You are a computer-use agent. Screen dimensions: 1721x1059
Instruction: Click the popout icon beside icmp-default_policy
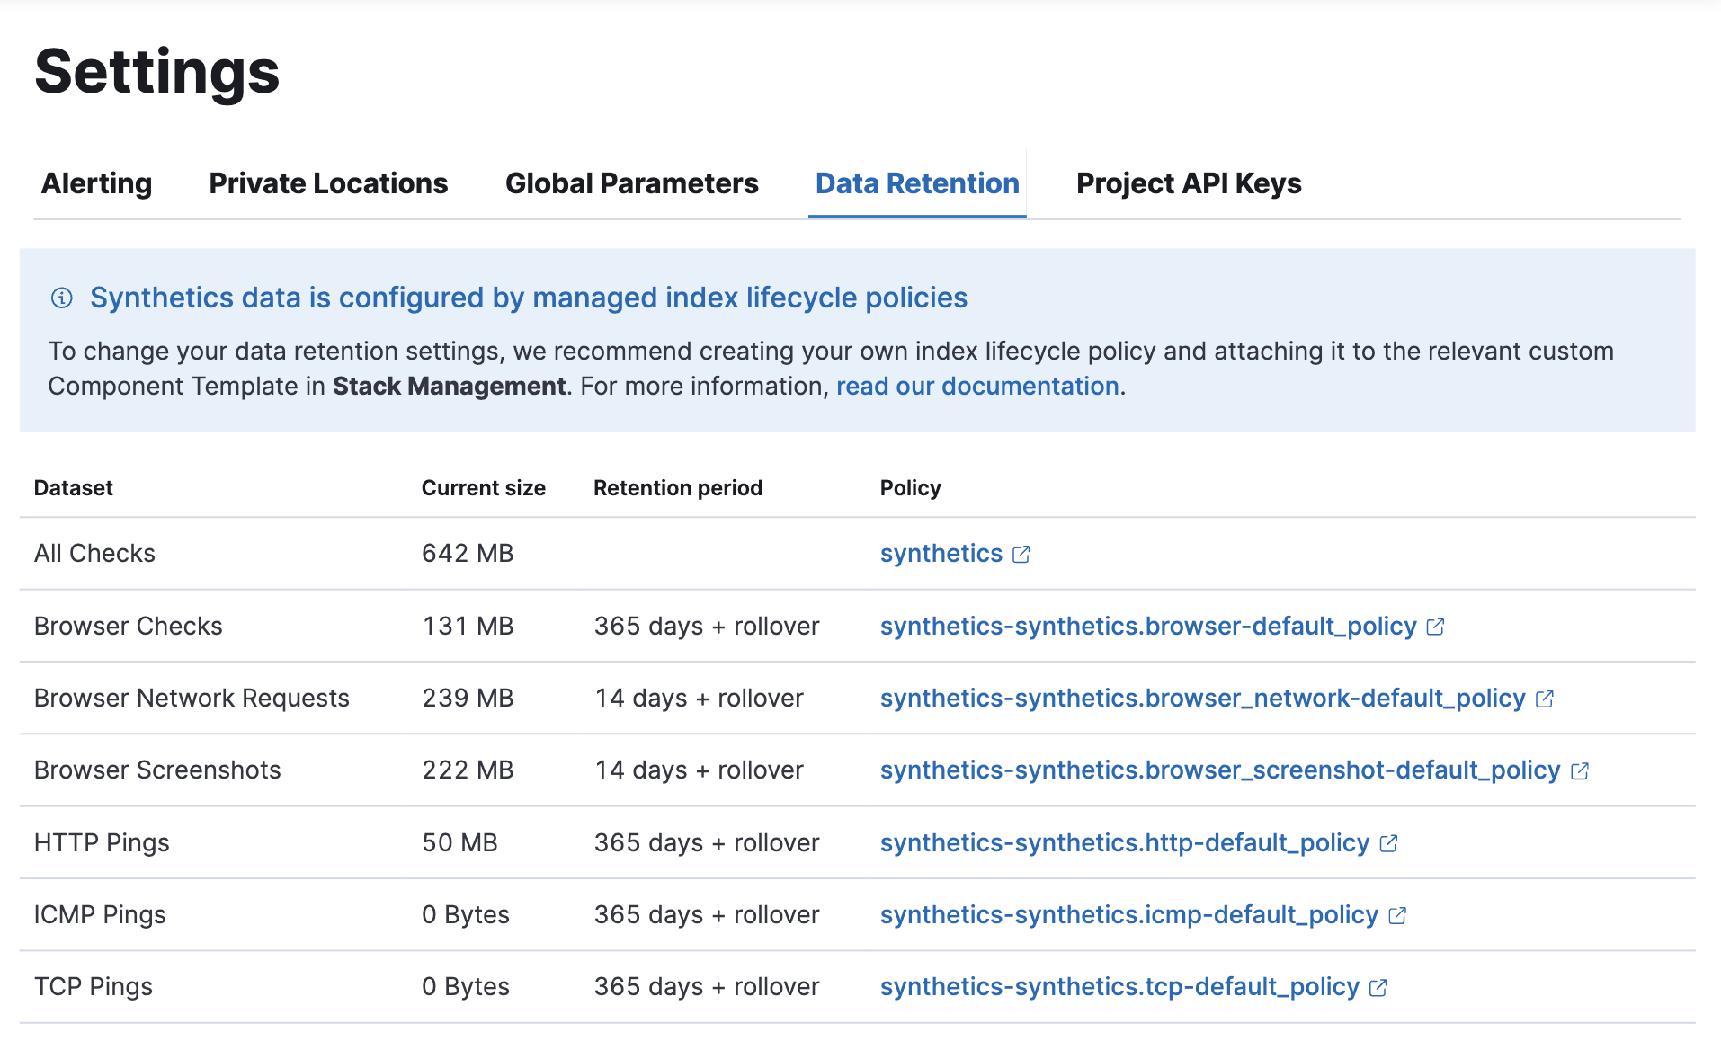coord(1398,915)
